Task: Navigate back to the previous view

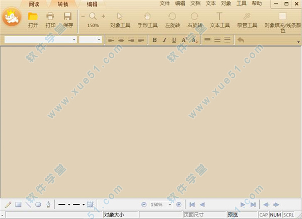Action: (266, 204)
